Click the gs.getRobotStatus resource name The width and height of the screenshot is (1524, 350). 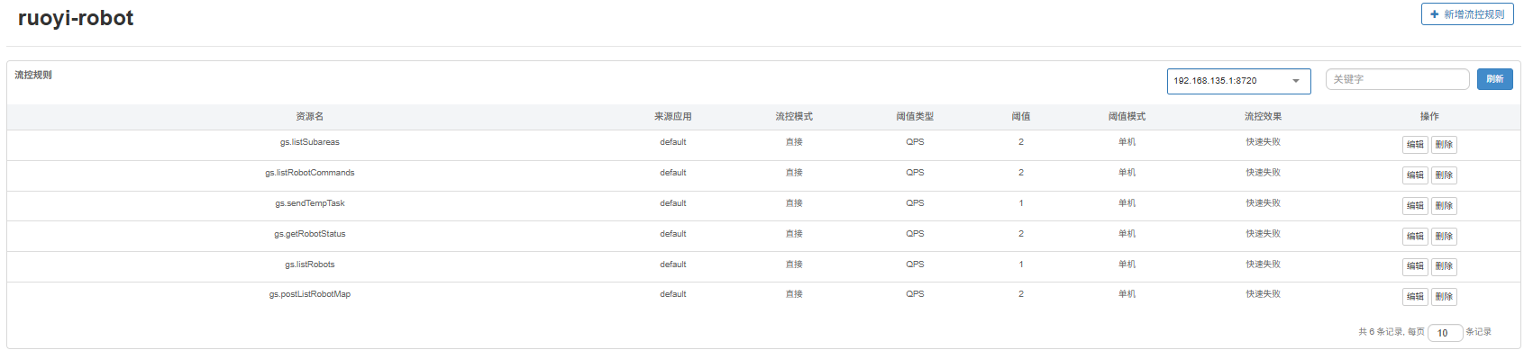pyautogui.click(x=310, y=234)
